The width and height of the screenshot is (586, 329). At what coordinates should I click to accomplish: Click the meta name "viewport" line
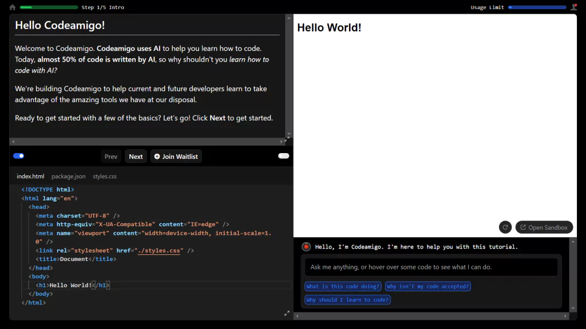coord(153,237)
